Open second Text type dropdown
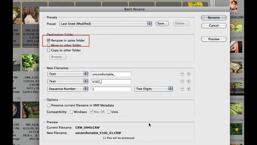 pyautogui.click(x=67, y=81)
